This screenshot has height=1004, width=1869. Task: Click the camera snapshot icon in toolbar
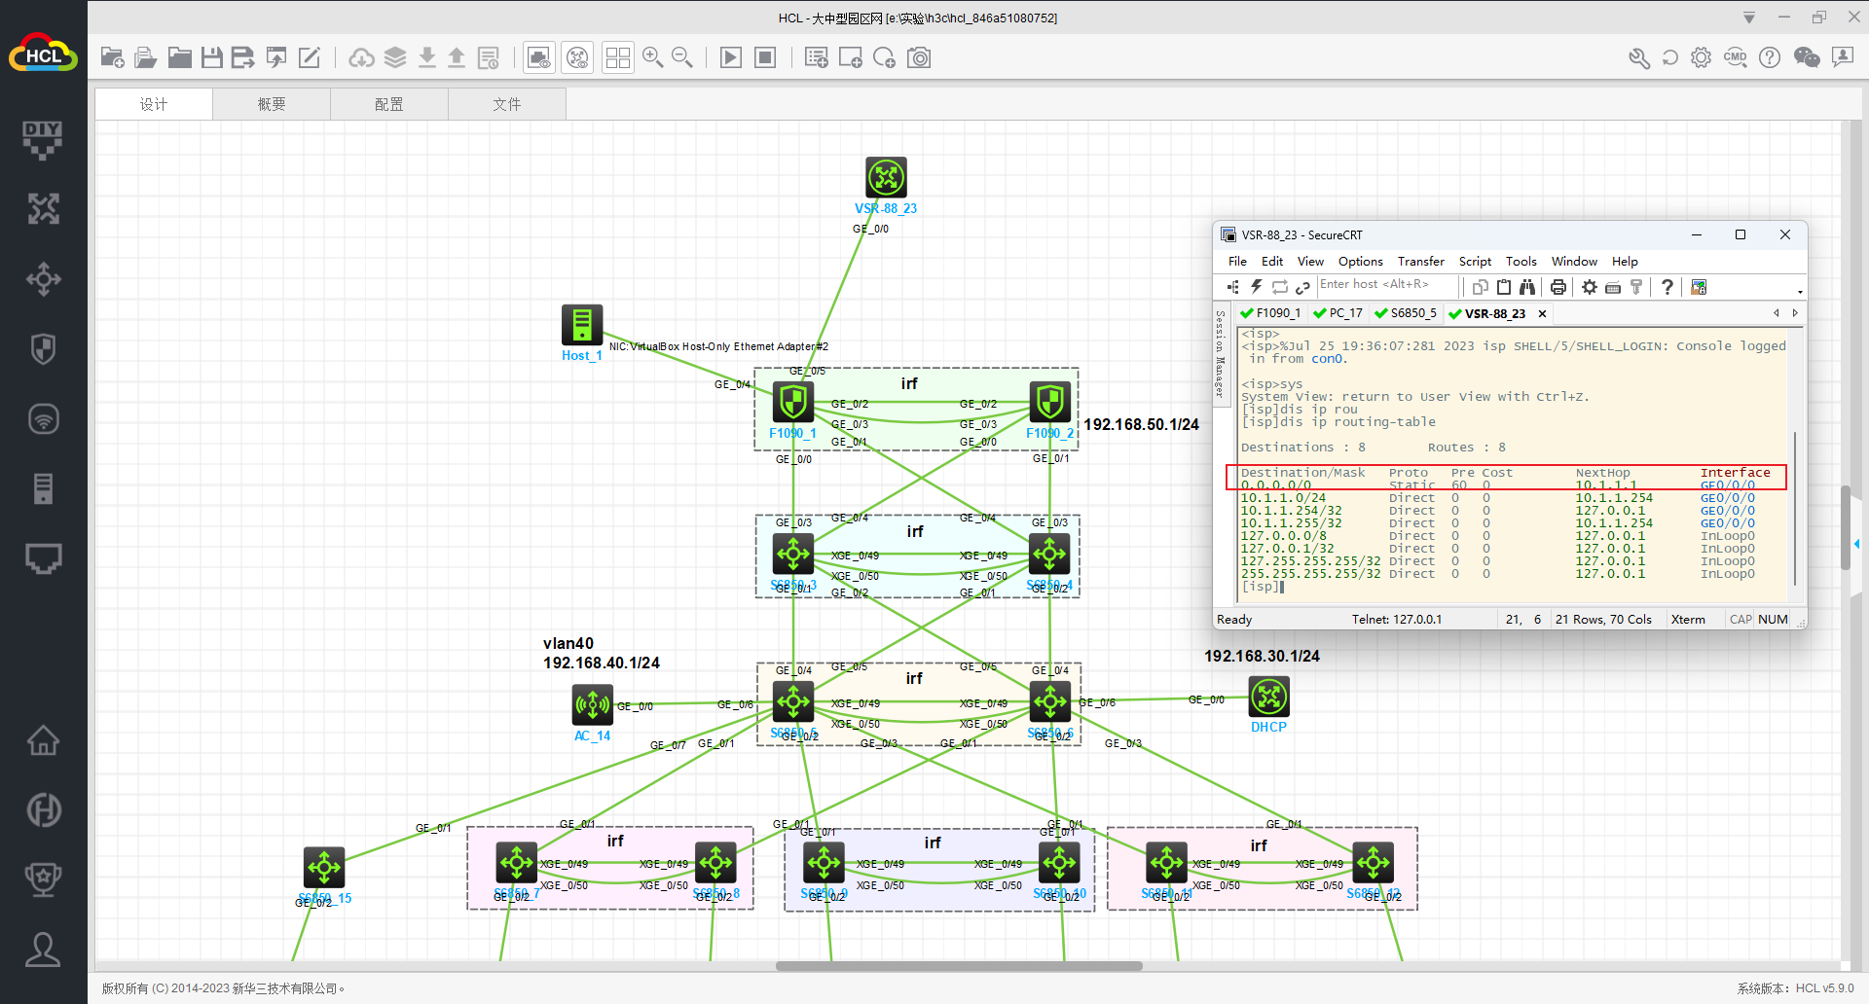tap(919, 58)
